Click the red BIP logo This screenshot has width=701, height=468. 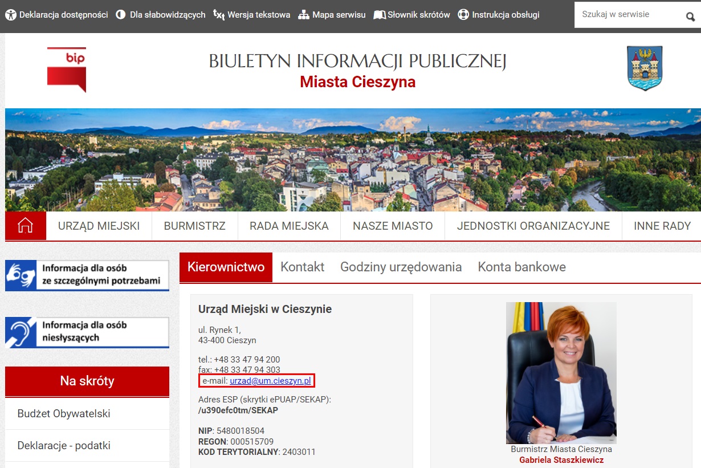[67, 70]
